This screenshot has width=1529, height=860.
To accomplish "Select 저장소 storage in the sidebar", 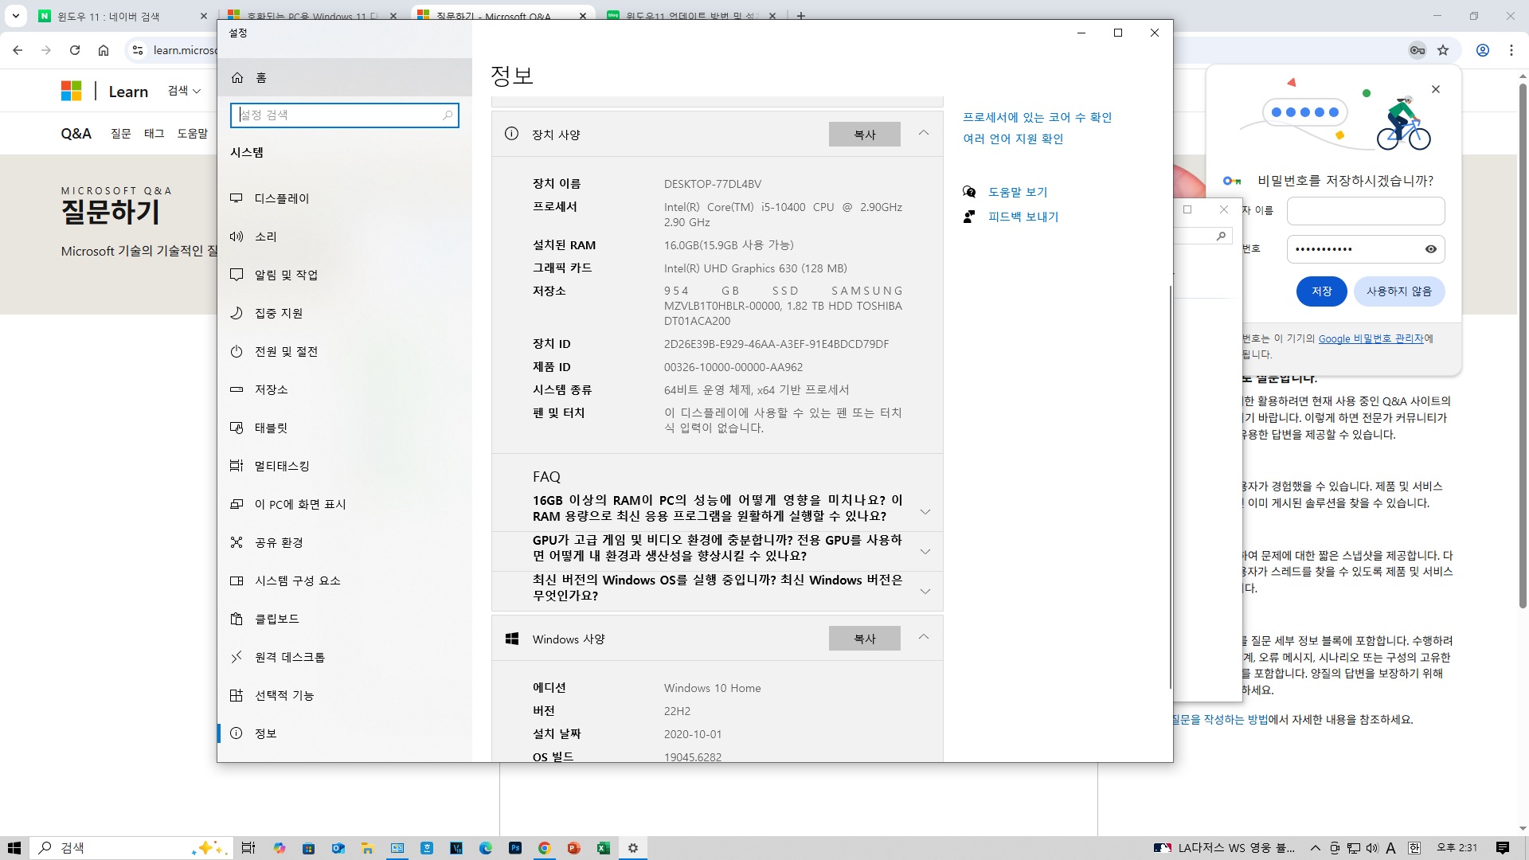I will (x=344, y=389).
